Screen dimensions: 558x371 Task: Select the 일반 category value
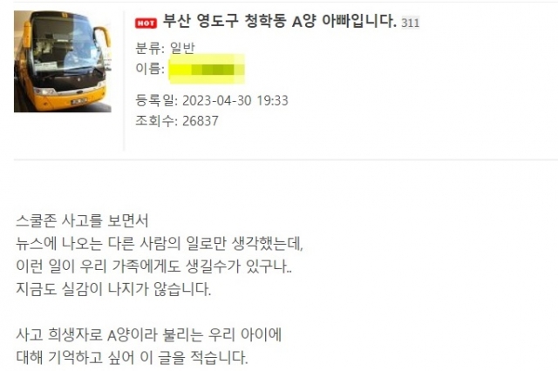182,48
